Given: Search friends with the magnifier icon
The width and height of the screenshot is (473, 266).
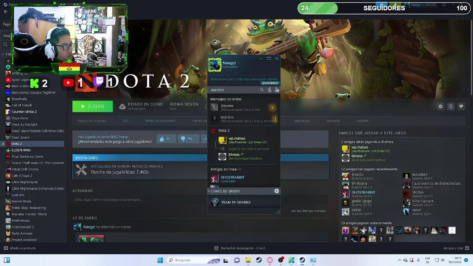Looking at the screenshot, I should [262, 90].
